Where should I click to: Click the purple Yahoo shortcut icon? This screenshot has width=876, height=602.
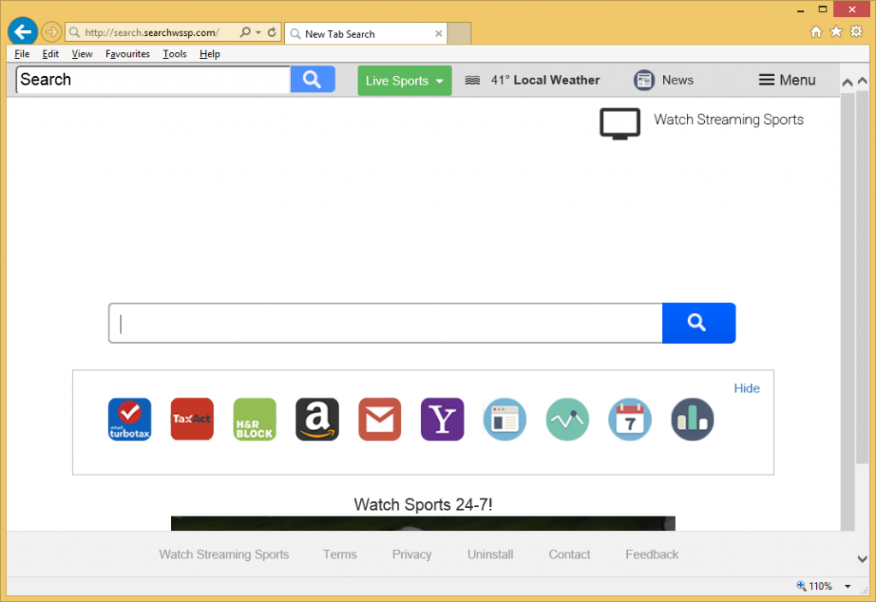442,419
